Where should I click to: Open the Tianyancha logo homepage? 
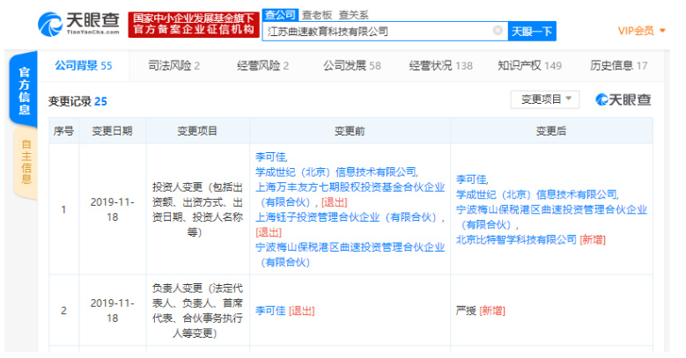[78, 24]
